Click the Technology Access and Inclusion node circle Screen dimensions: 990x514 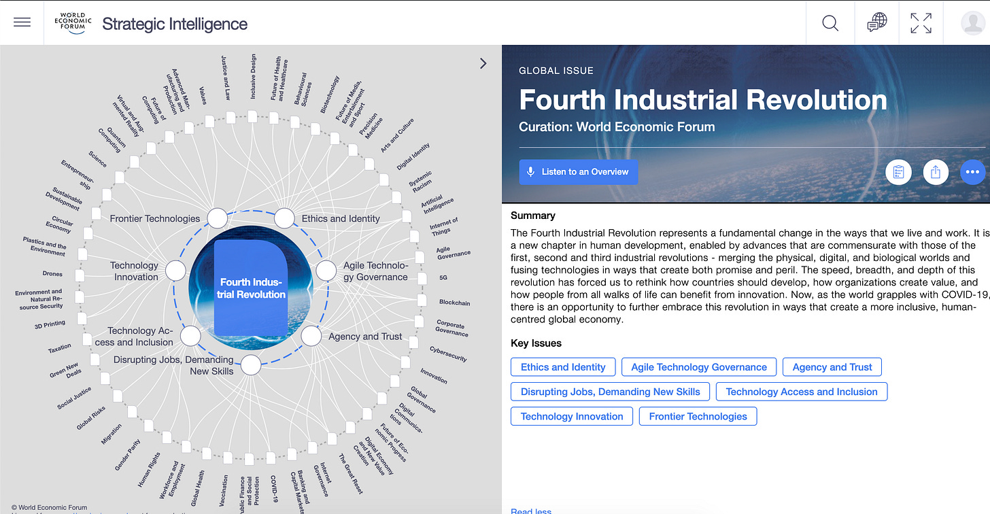[x=190, y=336]
